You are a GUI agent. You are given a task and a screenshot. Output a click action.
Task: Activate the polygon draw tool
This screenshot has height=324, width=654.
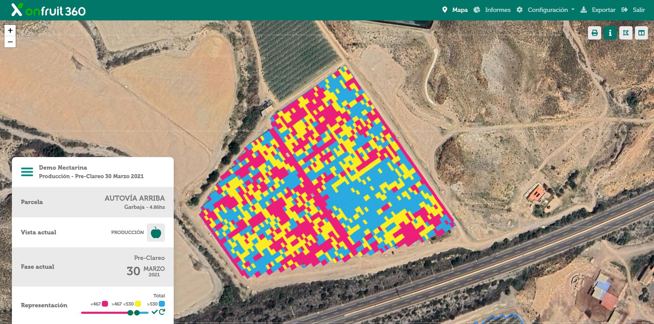click(626, 33)
